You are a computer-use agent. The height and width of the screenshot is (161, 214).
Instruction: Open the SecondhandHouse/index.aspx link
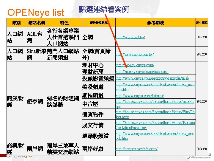[x=155, y=104]
